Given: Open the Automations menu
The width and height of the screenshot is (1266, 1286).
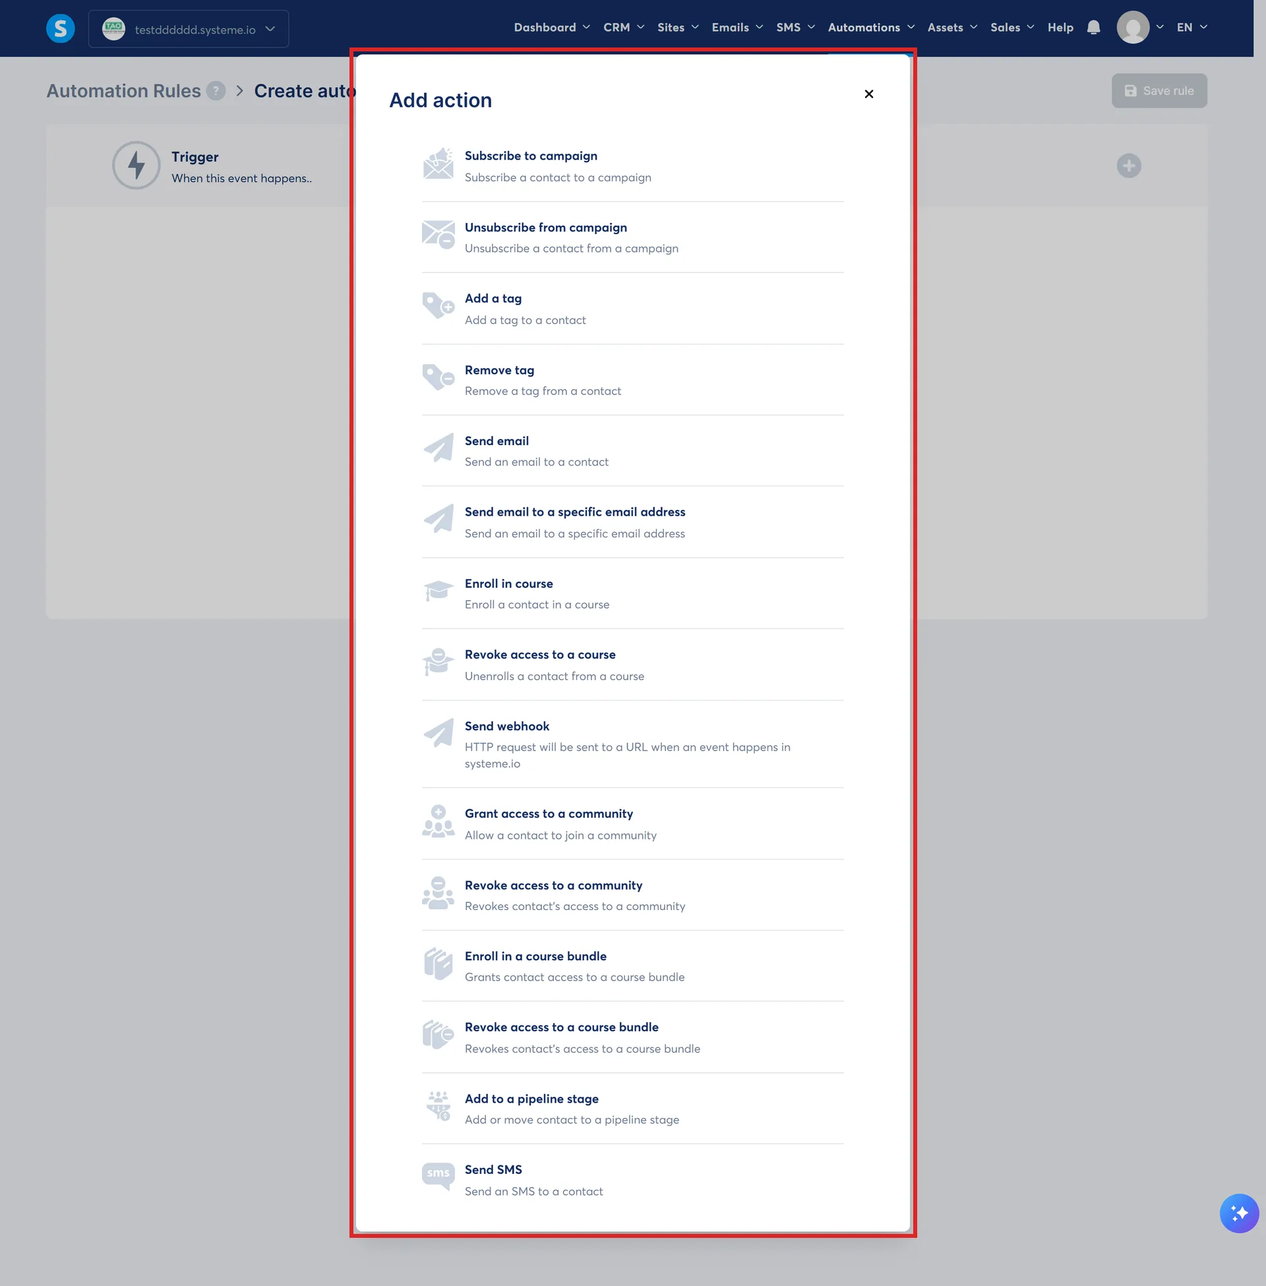Looking at the screenshot, I should click(871, 27).
